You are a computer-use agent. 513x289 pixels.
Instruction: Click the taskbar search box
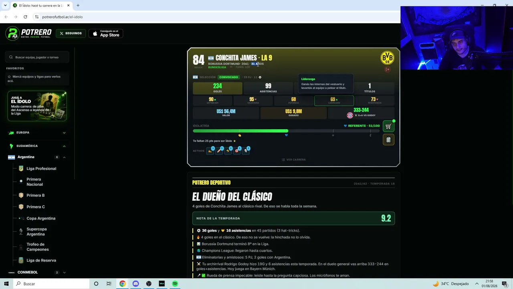(x=52, y=284)
